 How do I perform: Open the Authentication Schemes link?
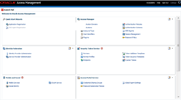(134, 28)
